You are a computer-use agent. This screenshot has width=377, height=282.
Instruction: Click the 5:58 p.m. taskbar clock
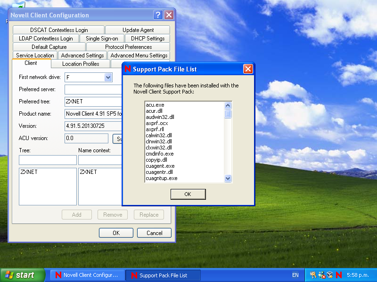358,275
